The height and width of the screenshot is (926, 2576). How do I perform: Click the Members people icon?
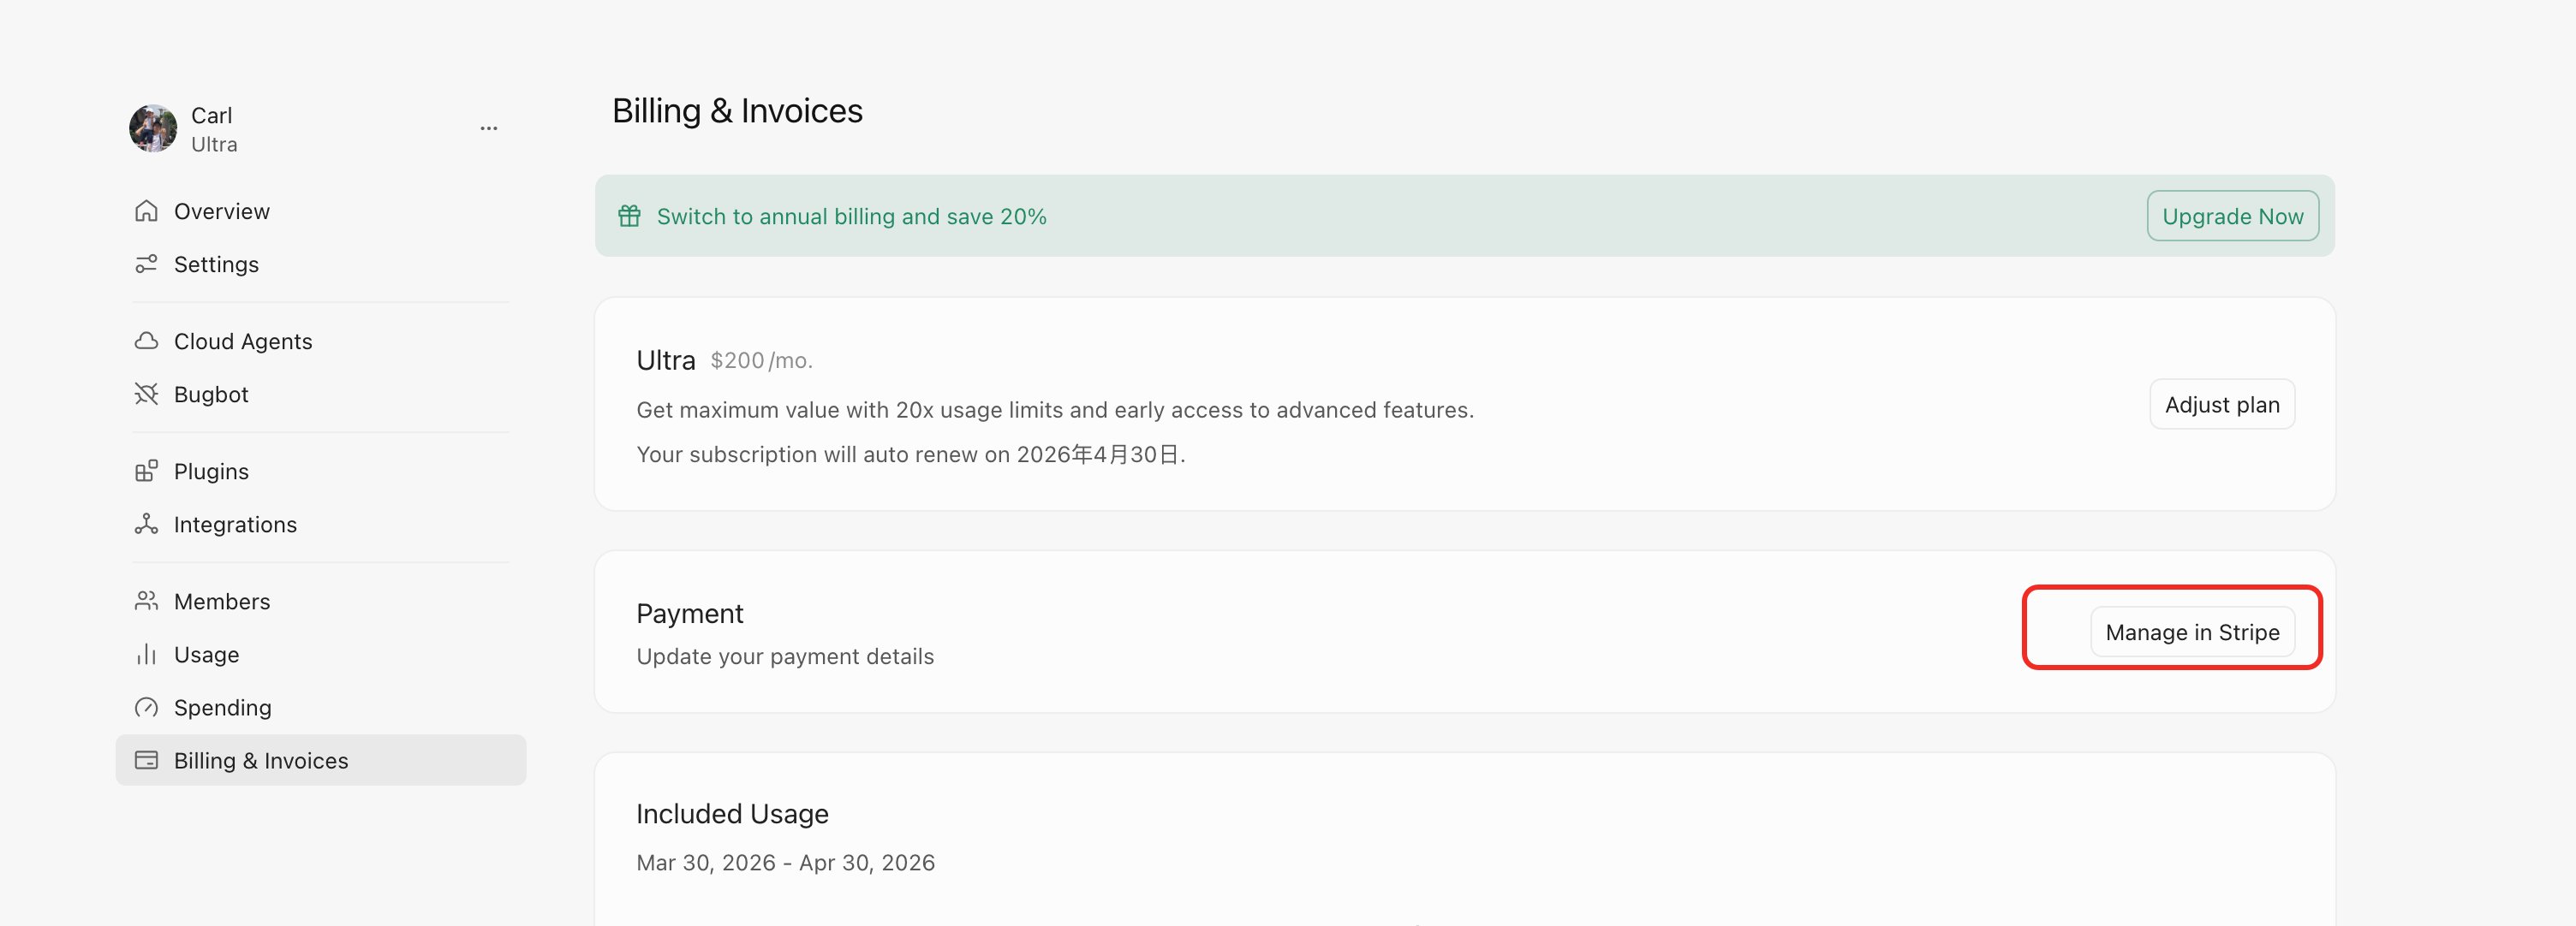[146, 600]
